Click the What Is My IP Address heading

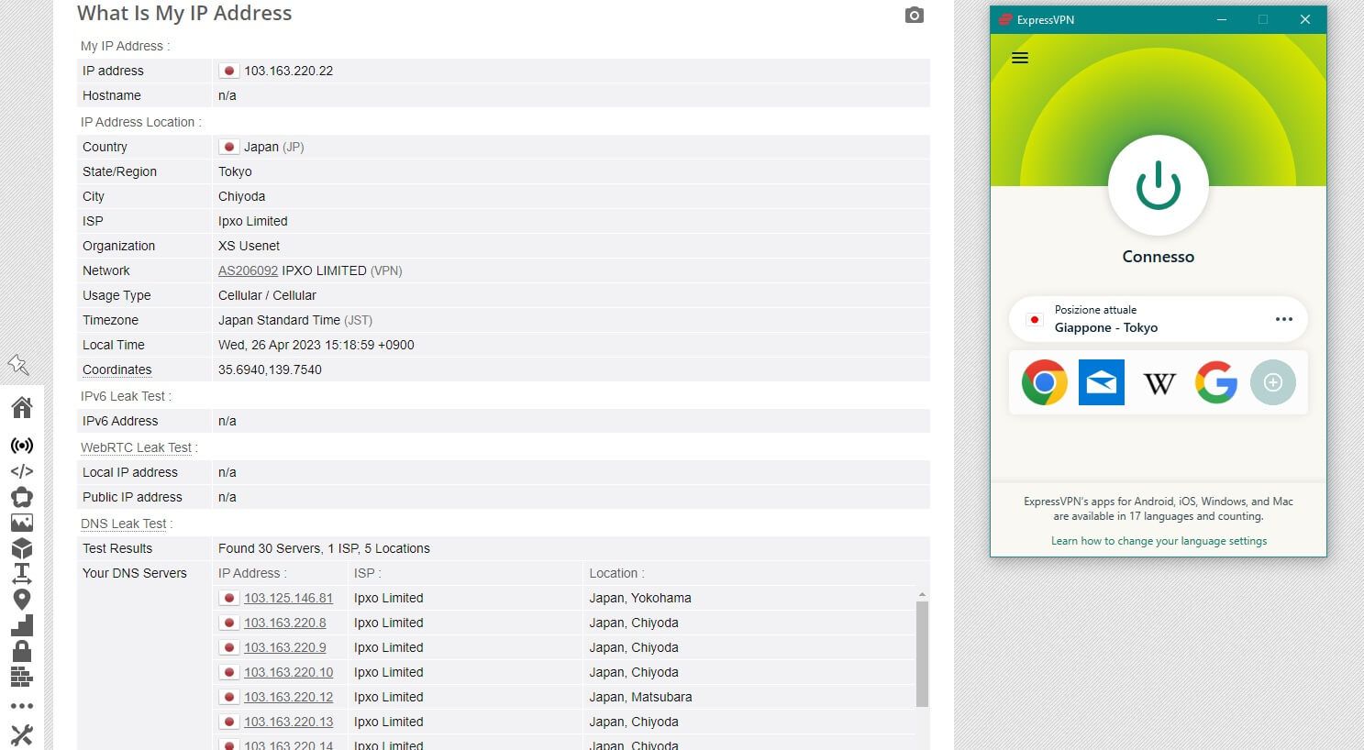coord(184,13)
